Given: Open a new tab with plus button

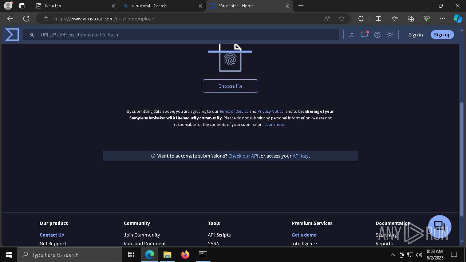Looking at the screenshot, I should coord(301,6).
